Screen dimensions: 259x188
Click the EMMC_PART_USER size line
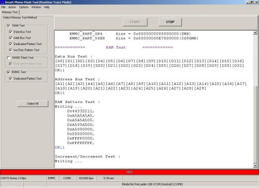134,38
